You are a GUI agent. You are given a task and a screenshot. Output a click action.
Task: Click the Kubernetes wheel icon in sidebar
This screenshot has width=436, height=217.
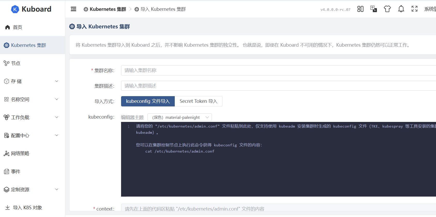click(6, 45)
